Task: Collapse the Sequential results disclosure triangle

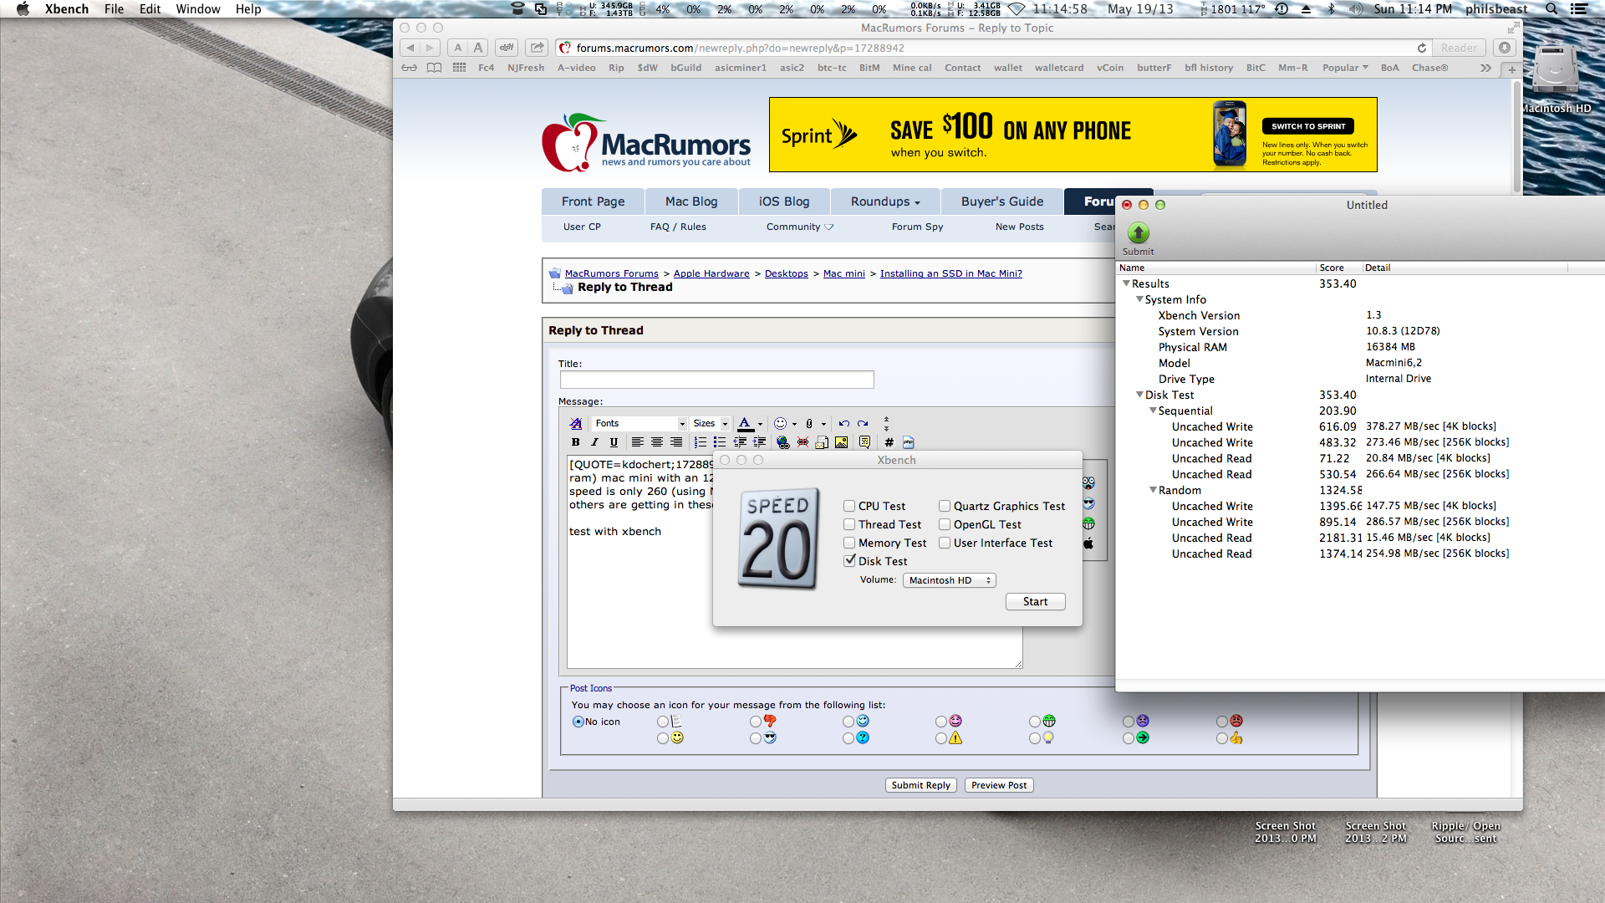Action: click(x=1153, y=411)
